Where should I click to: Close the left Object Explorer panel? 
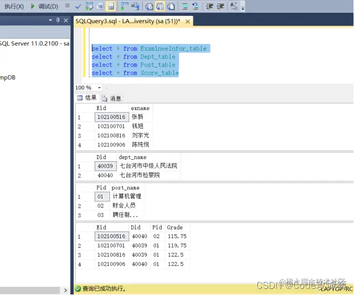[66, 20]
